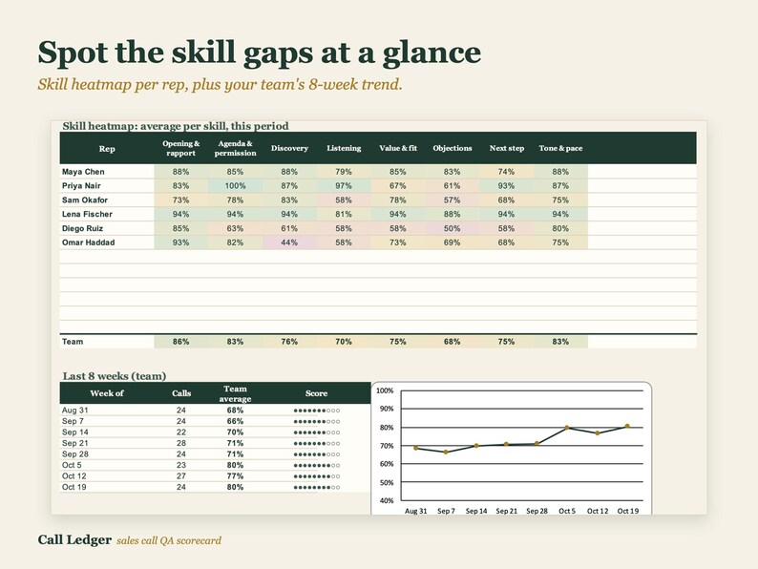This screenshot has width=758, height=569.
Task: Select the Value & fit column header
Action: click(x=398, y=148)
